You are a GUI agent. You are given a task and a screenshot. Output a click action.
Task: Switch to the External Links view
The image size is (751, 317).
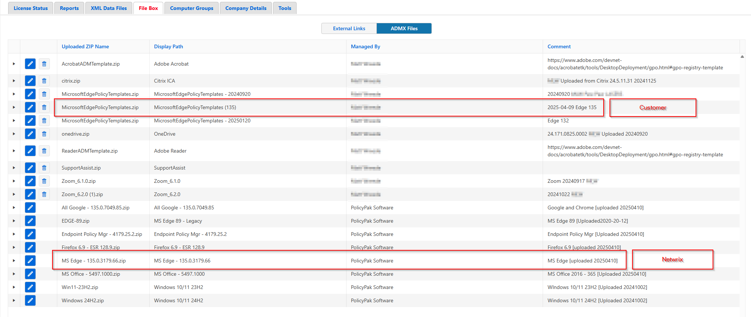[349, 28]
